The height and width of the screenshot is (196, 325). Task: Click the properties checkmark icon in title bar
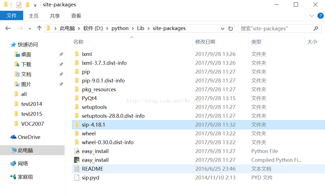click(19, 5)
